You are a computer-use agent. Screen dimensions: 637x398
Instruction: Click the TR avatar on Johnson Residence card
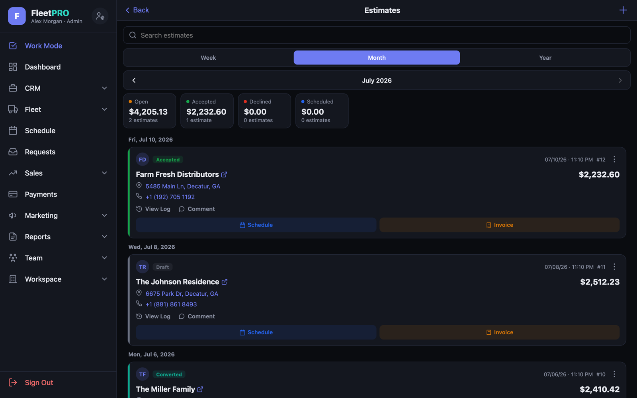click(x=143, y=267)
